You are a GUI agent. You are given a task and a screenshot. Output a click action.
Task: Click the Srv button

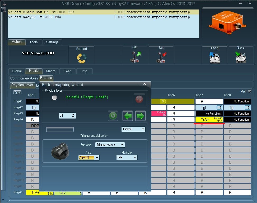17,92
